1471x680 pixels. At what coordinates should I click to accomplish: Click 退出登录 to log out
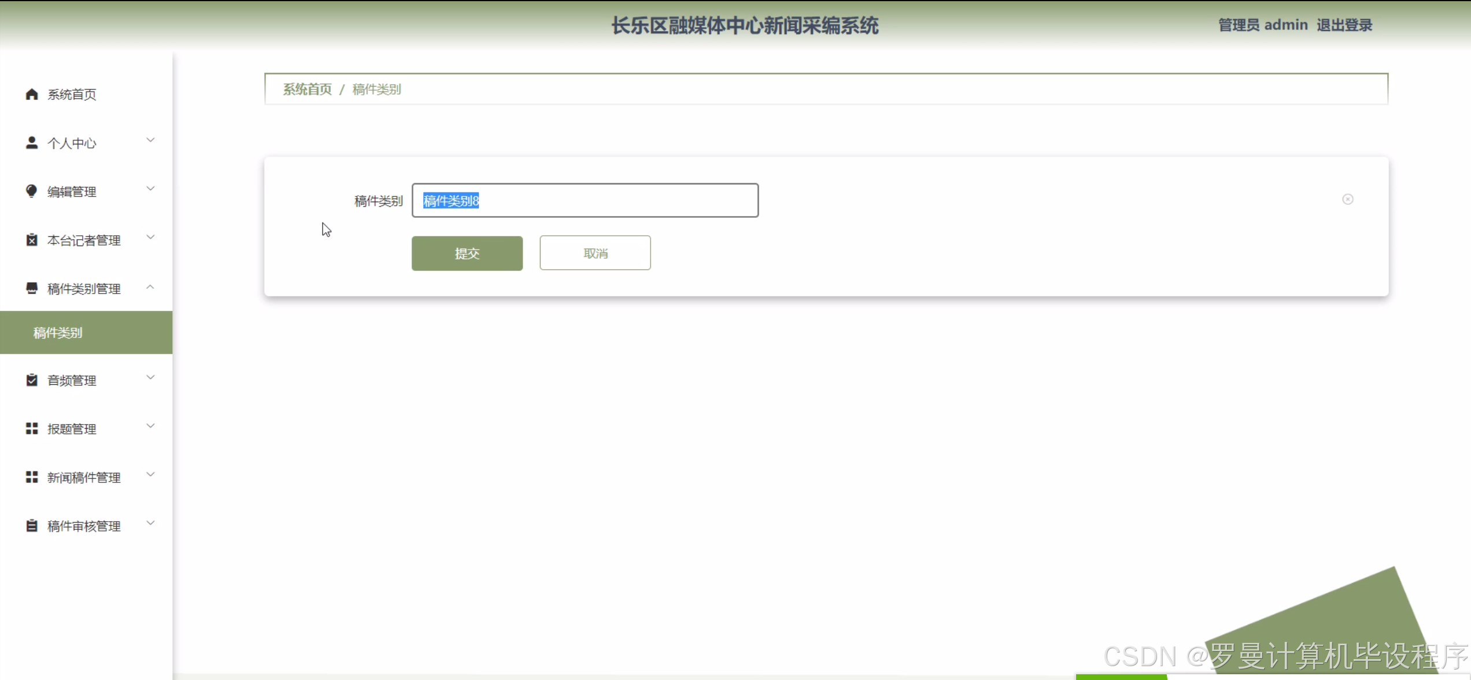point(1344,25)
